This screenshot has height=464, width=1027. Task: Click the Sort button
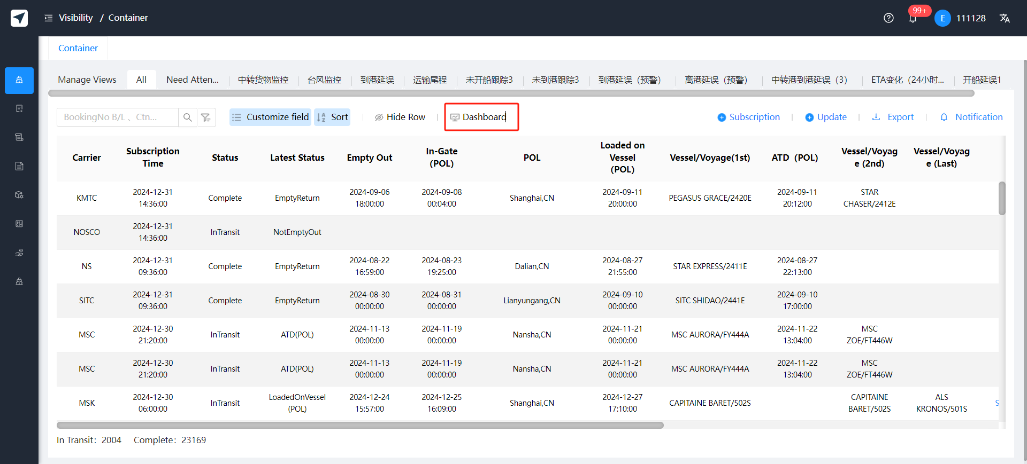(332, 117)
